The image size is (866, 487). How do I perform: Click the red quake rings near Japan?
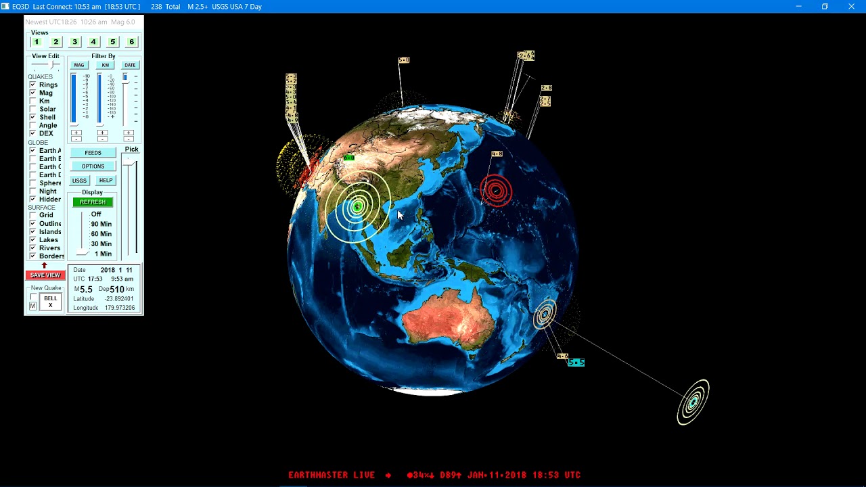[x=496, y=191]
